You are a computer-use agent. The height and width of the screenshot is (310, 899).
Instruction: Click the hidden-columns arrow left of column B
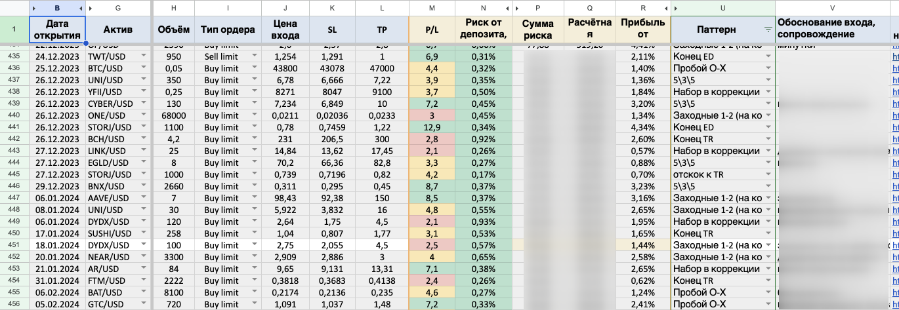[x=35, y=8]
